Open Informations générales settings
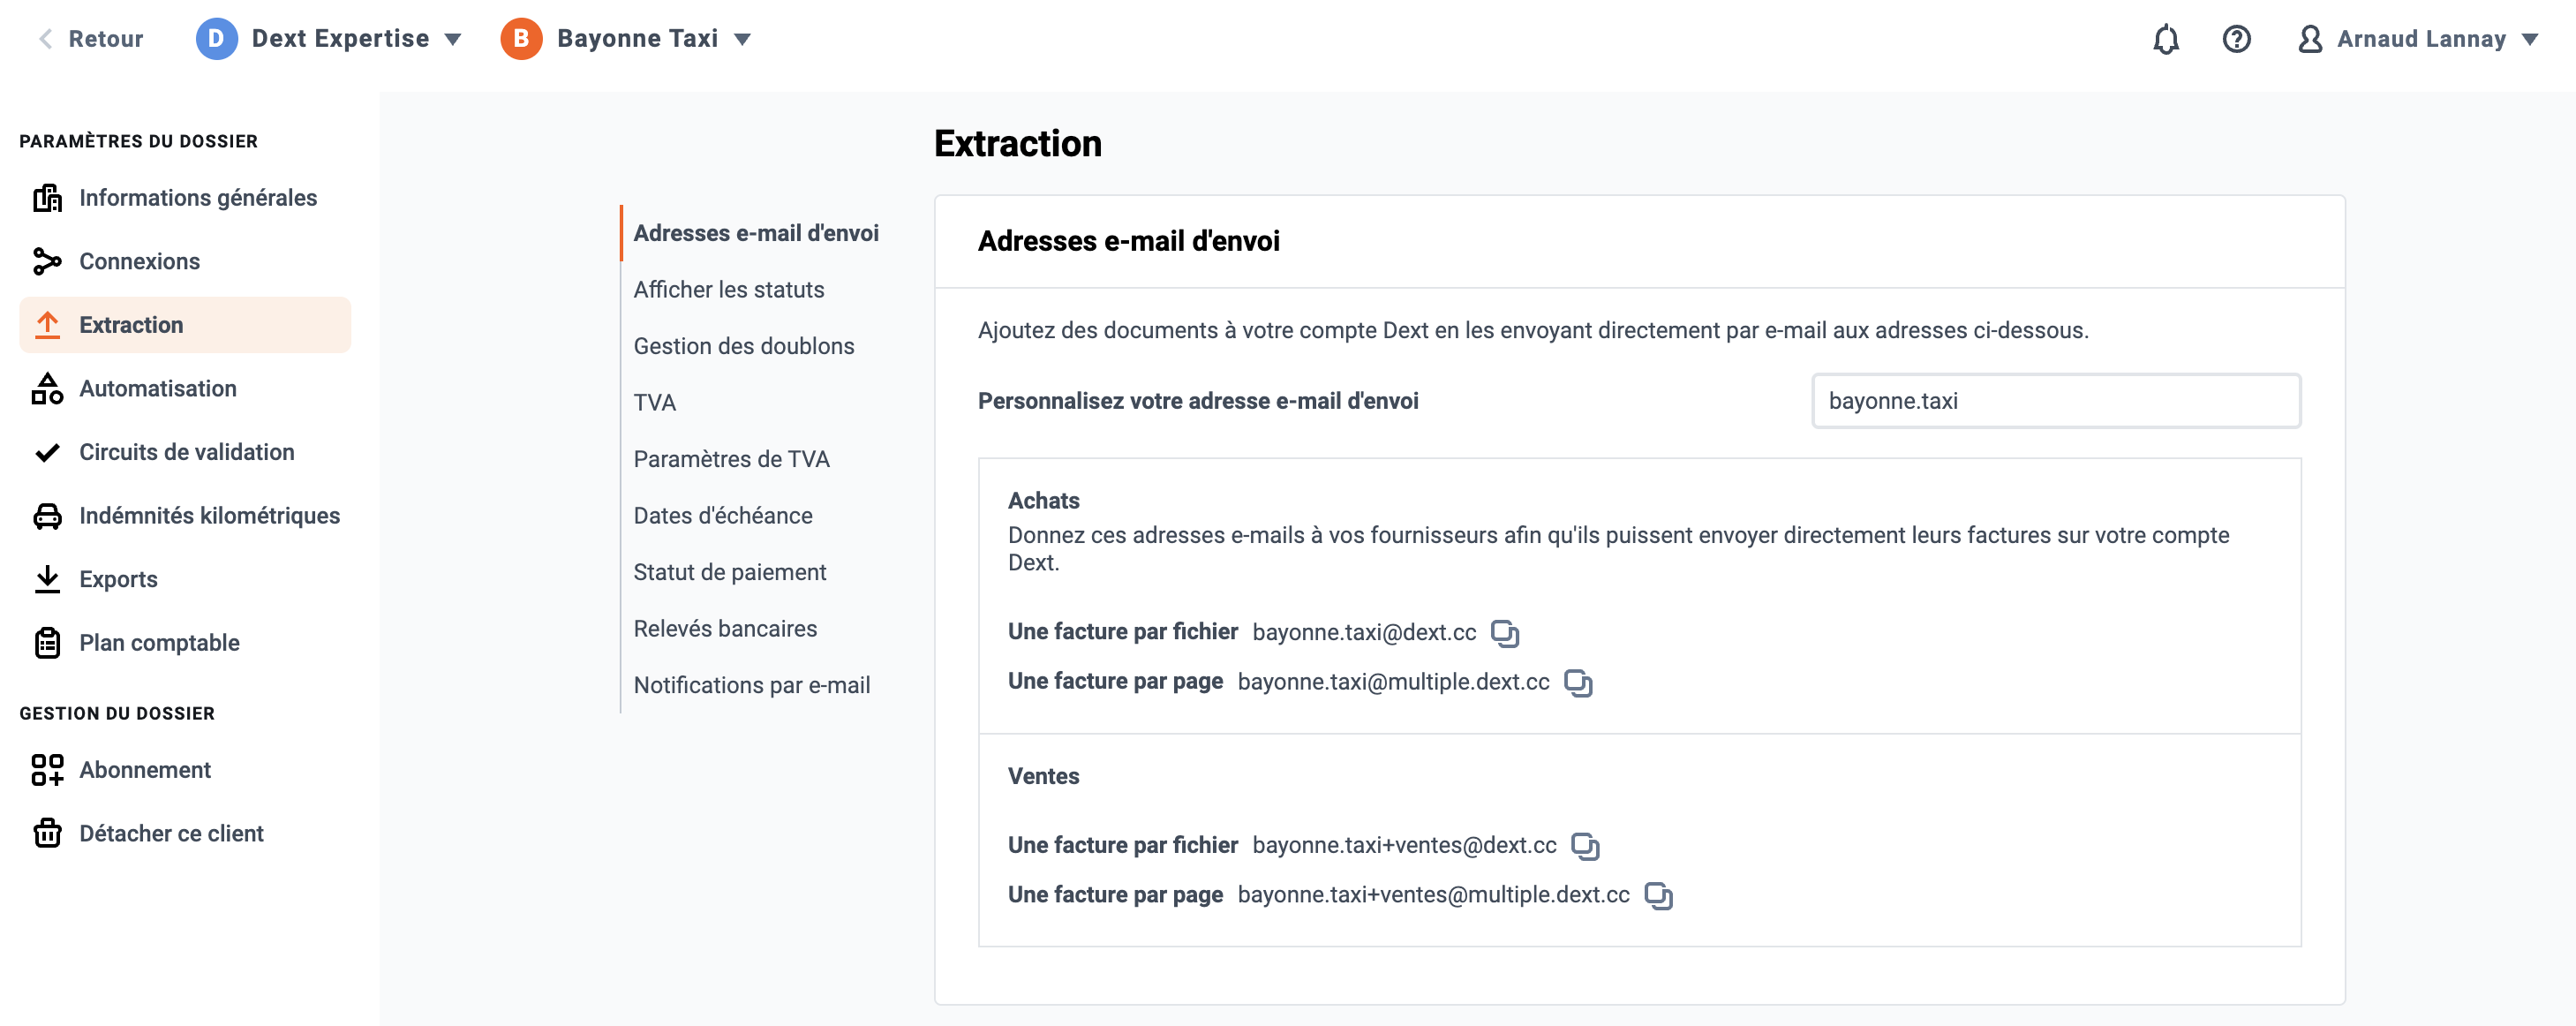The height and width of the screenshot is (1026, 2576). tap(197, 198)
